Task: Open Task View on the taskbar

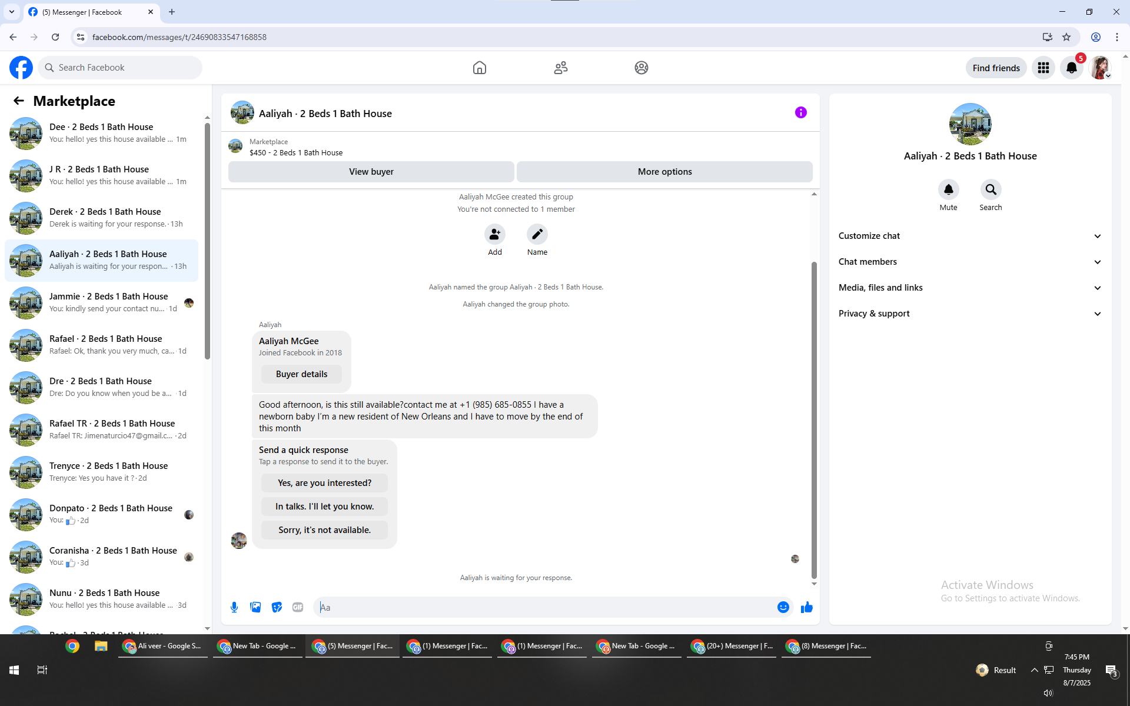Action: click(42, 670)
